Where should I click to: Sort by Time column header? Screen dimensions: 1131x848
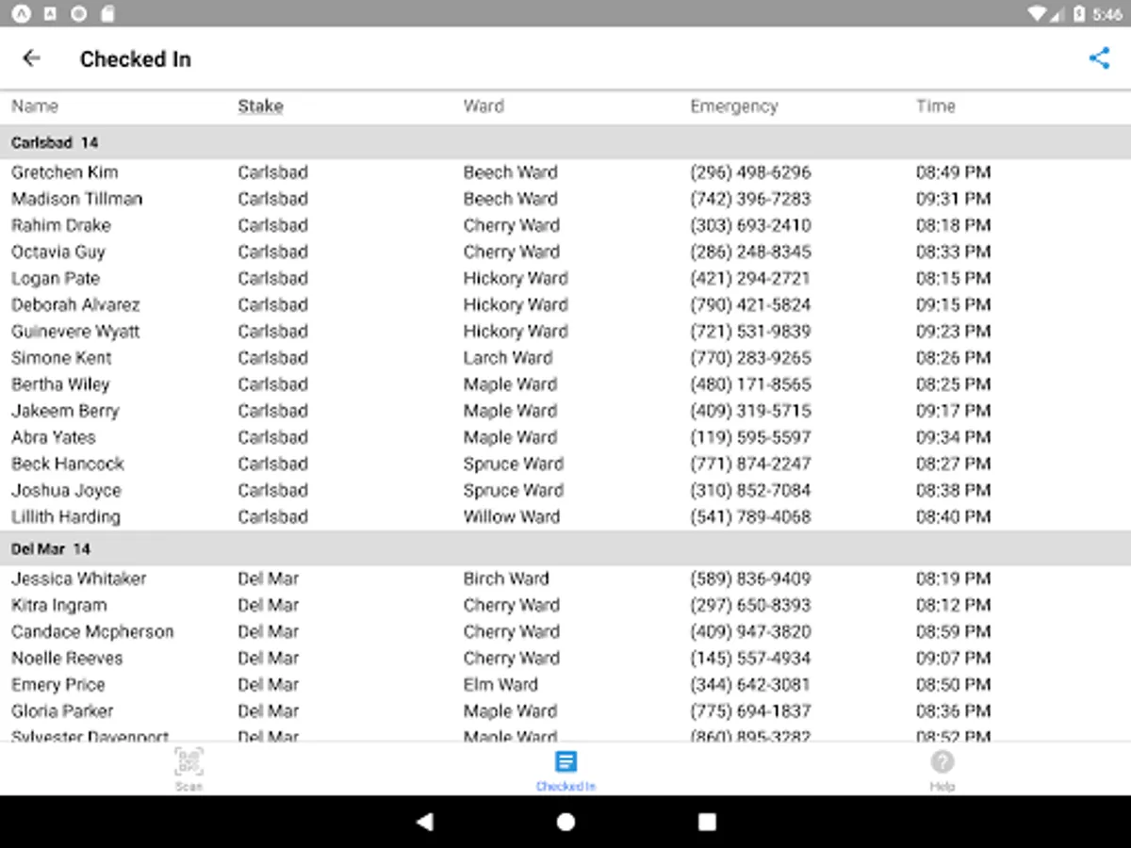pyautogui.click(x=936, y=106)
